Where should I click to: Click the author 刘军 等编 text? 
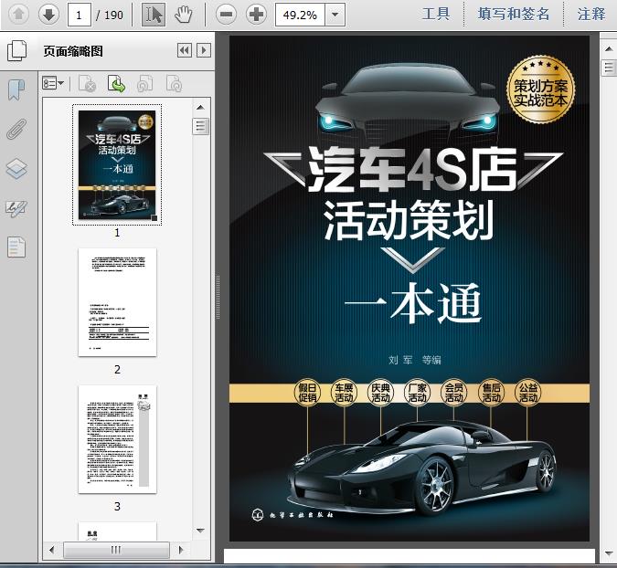click(415, 360)
